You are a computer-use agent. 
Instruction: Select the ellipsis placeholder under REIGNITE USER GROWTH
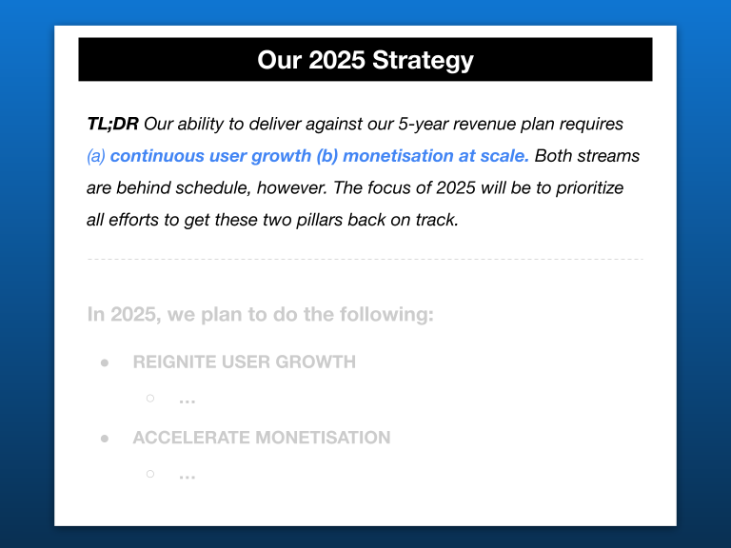pyautogui.click(x=187, y=401)
